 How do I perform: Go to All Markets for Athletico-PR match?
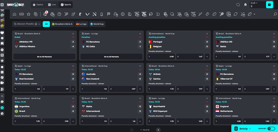pyautogui.click(x=45, y=56)
